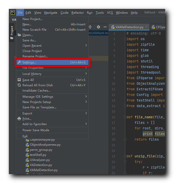Select VAMalDetection.py in project tree

(x=44, y=170)
